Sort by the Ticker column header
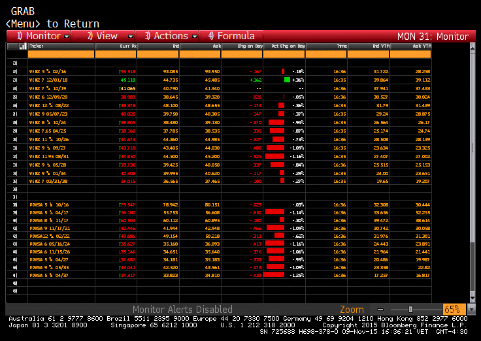 (x=61, y=46)
